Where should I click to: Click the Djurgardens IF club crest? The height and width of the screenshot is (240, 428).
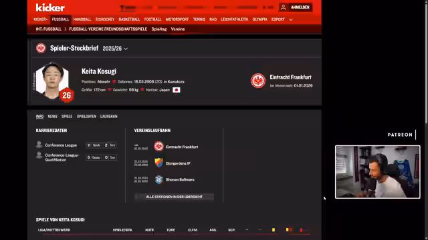pos(158,163)
